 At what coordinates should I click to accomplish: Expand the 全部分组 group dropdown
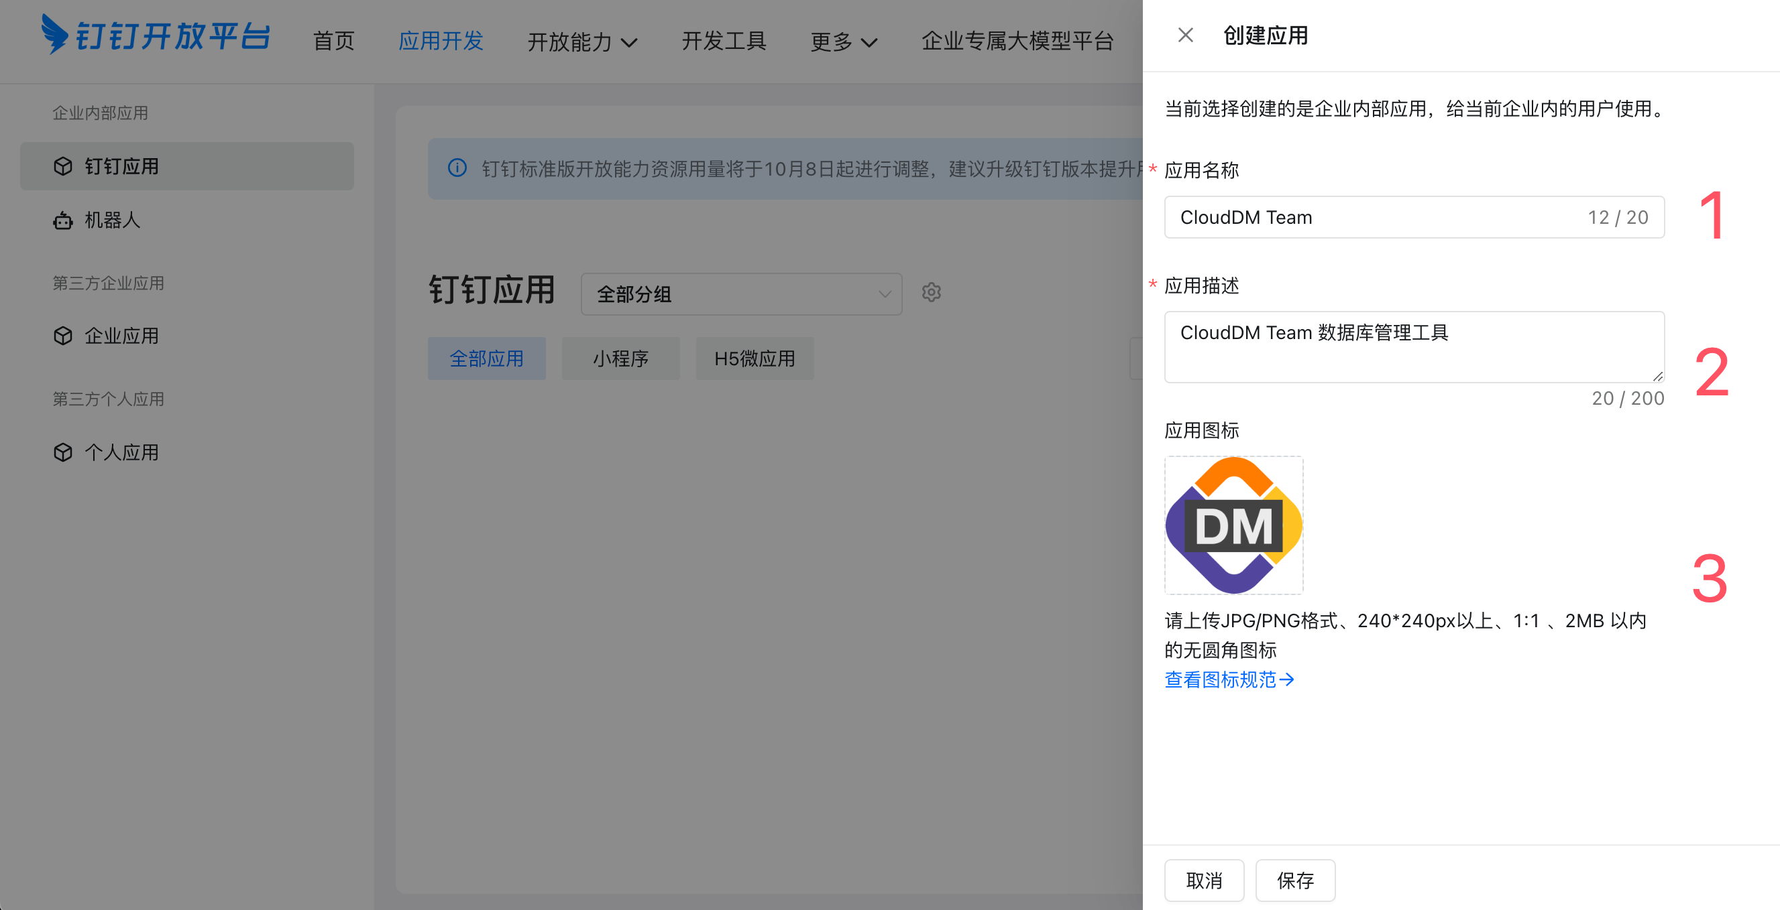point(740,294)
